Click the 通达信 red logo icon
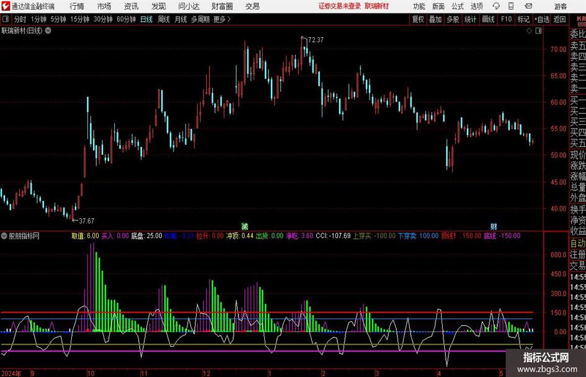 coord(6,6)
